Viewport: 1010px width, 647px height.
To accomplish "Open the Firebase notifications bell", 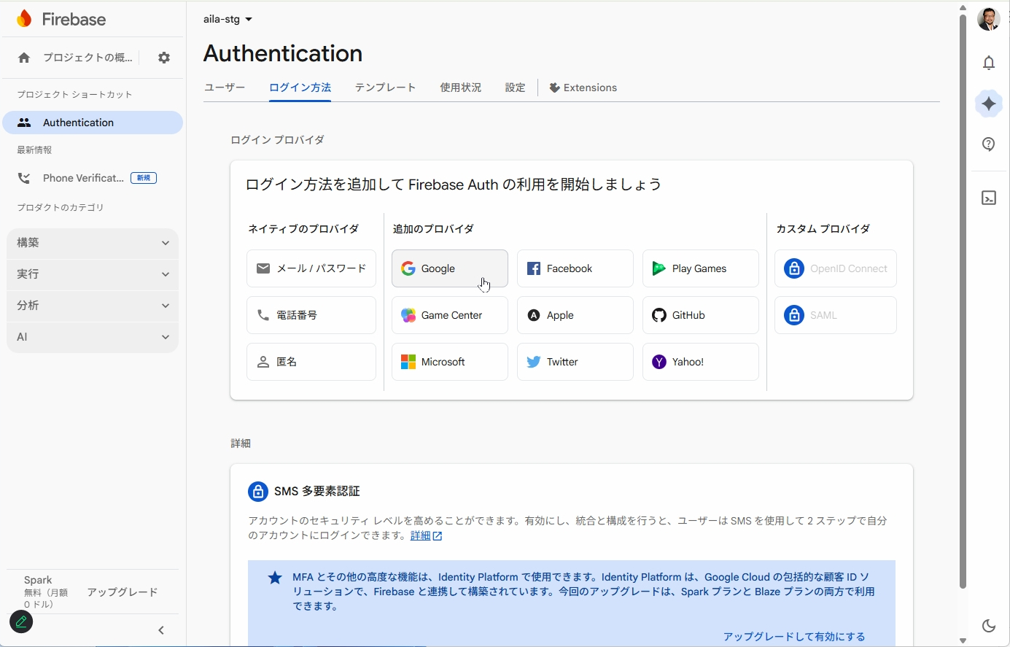I will pyautogui.click(x=989, y=63).
